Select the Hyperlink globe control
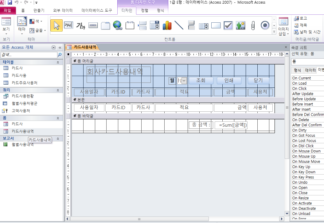 (117, 25)
